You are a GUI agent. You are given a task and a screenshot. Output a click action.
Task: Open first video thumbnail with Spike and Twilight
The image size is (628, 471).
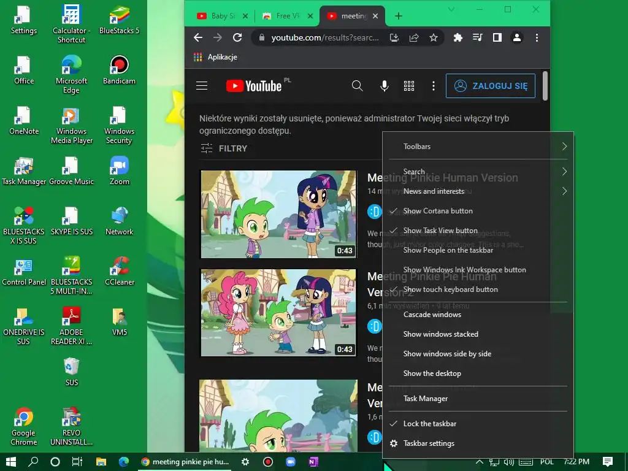(x=278, y=214)
